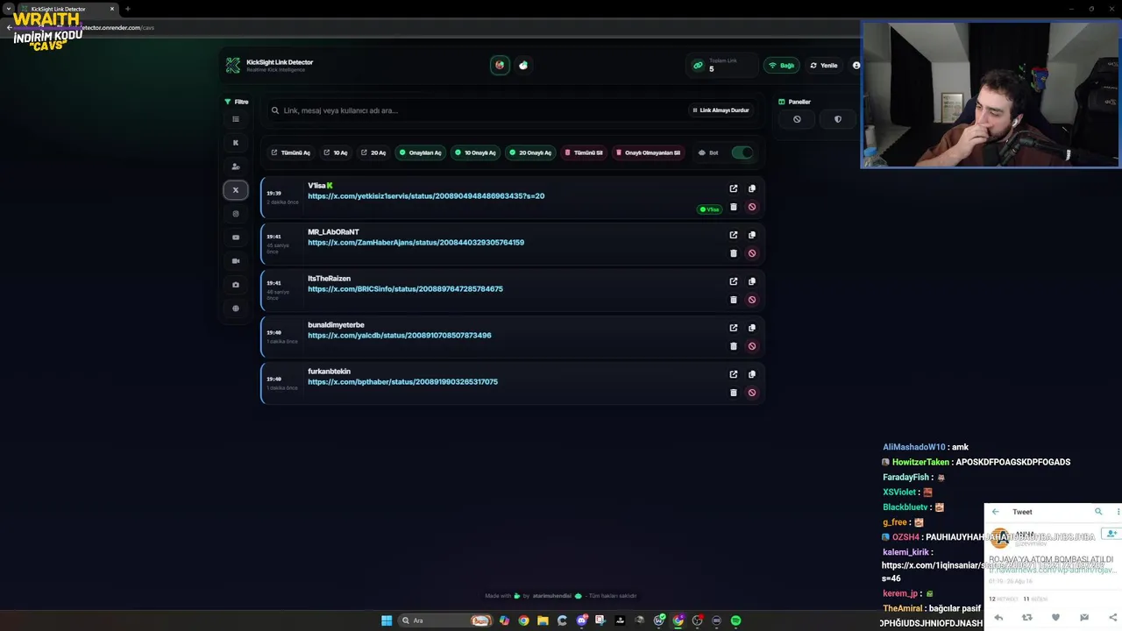Open Spotify from the taskbar

click(x=735, y=620)
